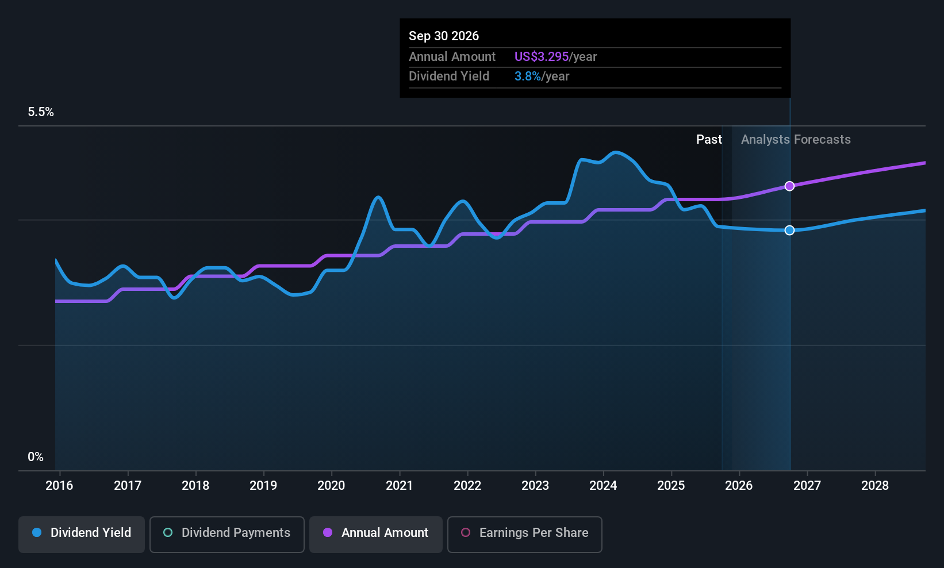Click the teal circle beside Dividend Payments
This screenshot has width=944, height=568.
[168, 533]
